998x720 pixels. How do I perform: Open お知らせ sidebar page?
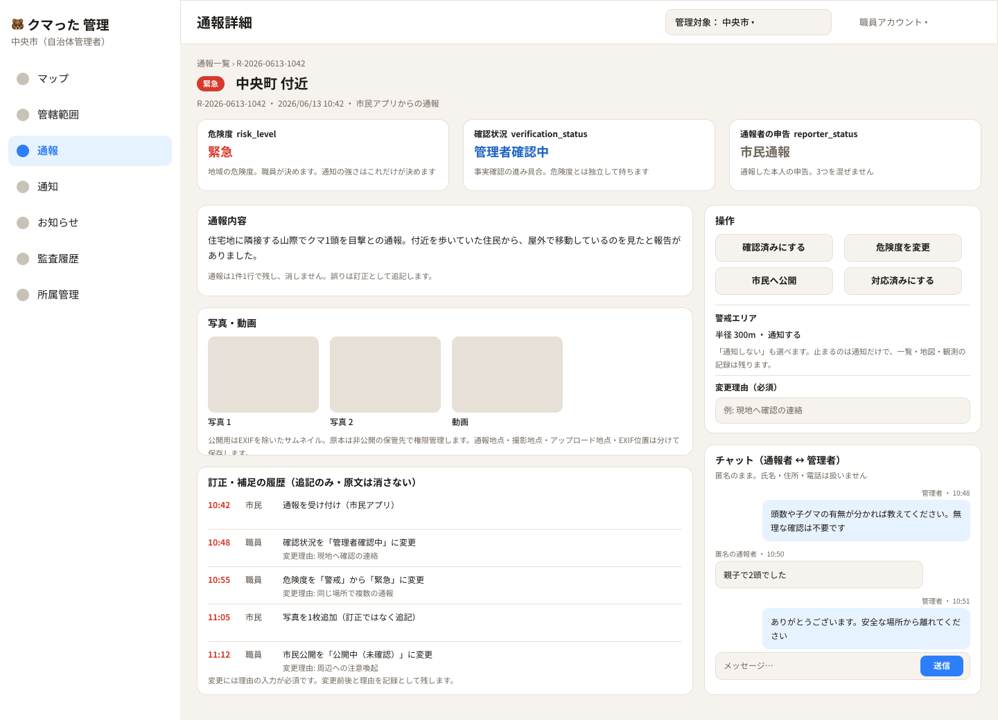coord(90,223)
